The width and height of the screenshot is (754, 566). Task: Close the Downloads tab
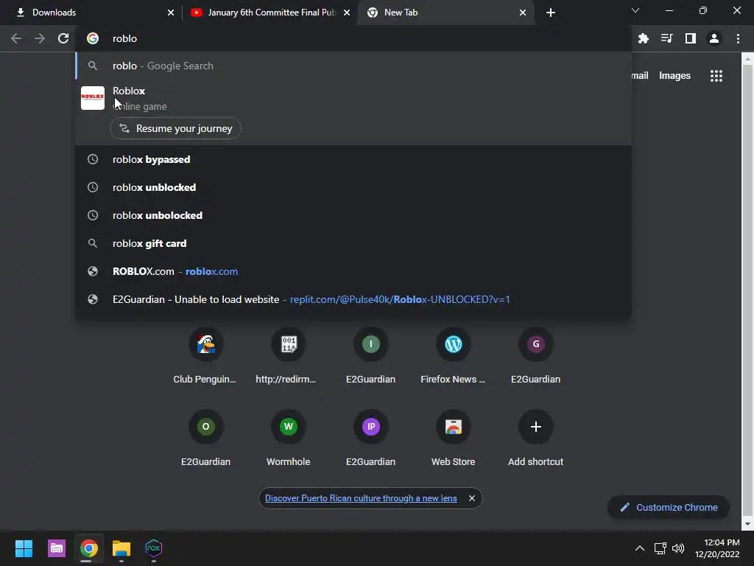(x=171, y=13)
